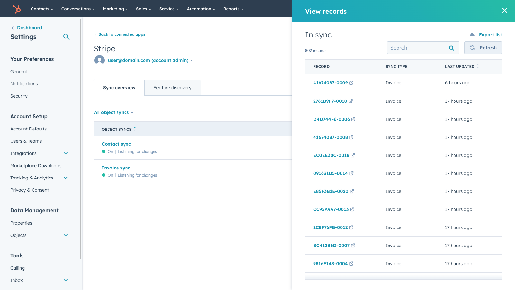
Task: Click the Refresh icon to reload records
Action: point(473,47)
